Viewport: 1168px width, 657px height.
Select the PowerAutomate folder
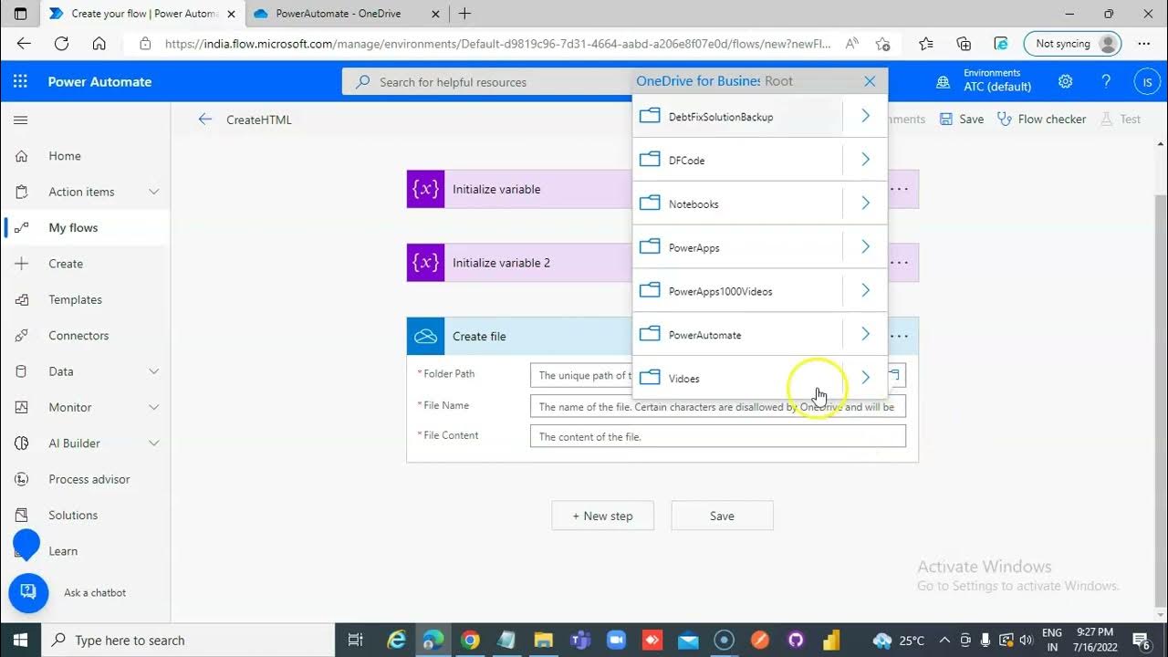[737, 335]
